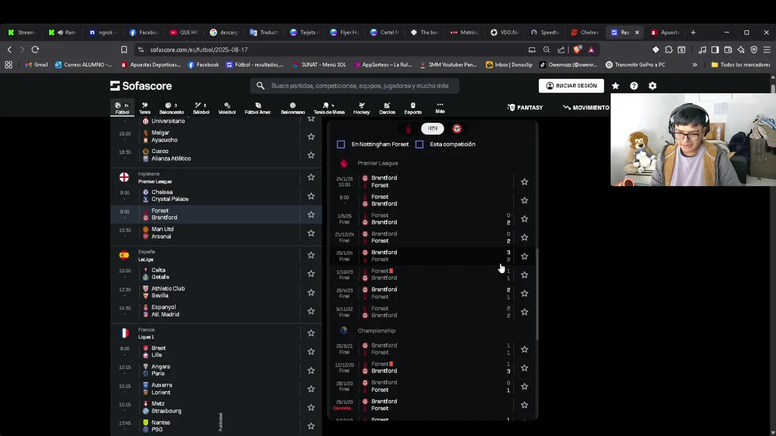
Task: Expand hidden bookmarks chevron
Action: 695,65
